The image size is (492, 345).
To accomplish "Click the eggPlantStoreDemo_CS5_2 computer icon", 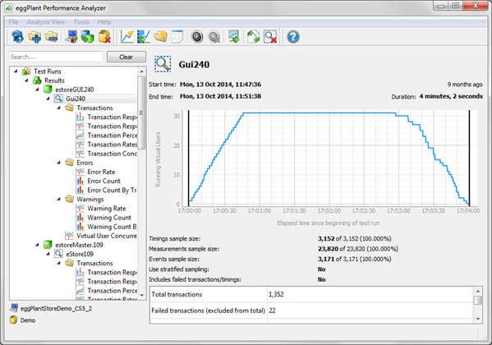I will click(14, 308).
